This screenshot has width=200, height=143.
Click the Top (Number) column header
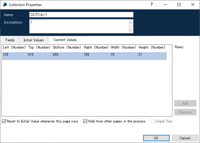click(39, 48)
